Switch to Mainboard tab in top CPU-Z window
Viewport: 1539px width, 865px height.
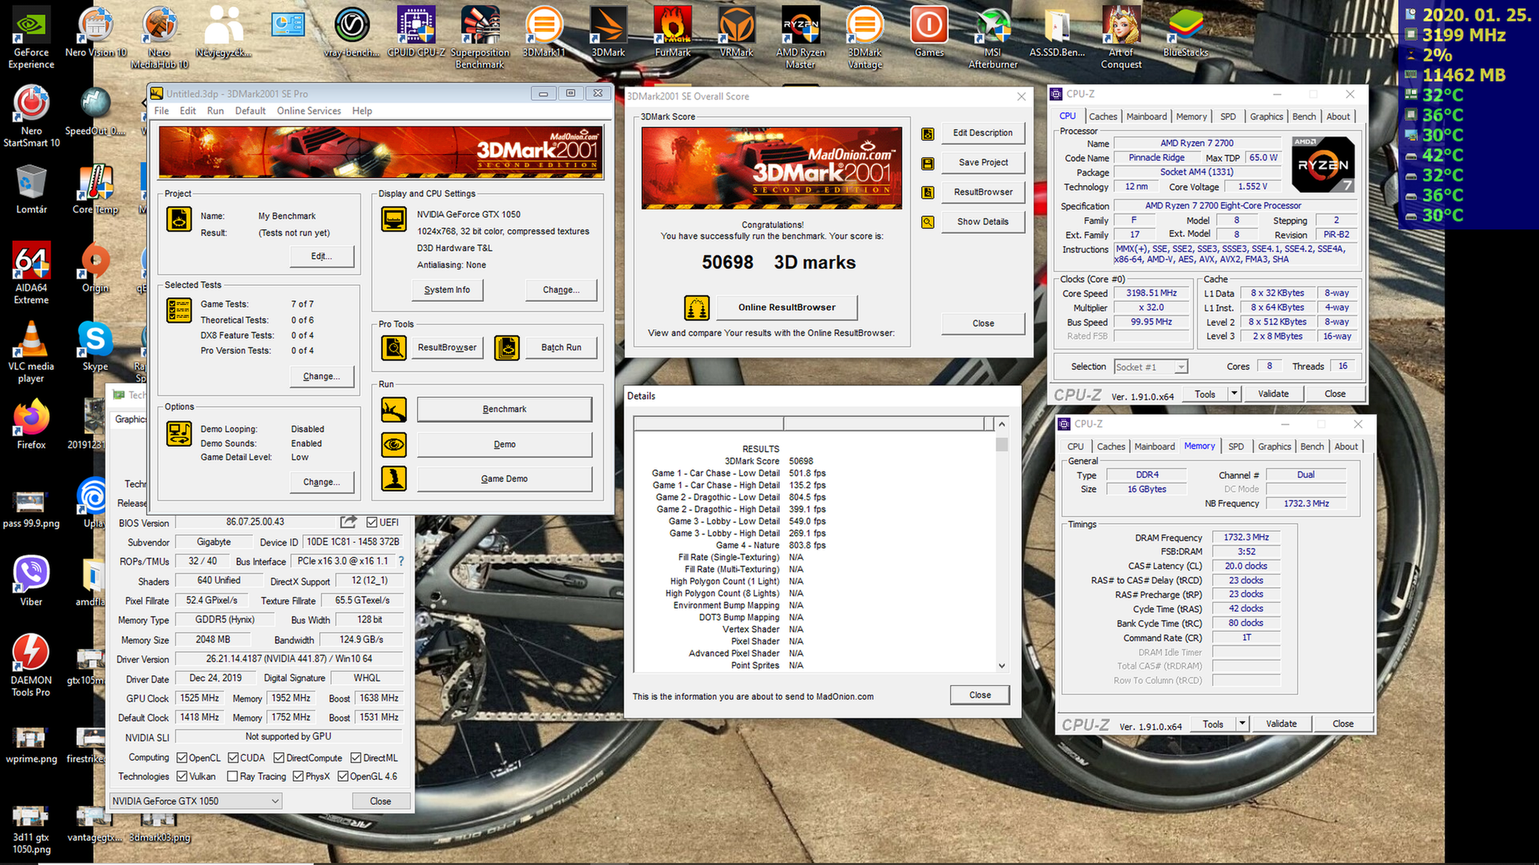pyautogui.click(x=1146, y=117)
